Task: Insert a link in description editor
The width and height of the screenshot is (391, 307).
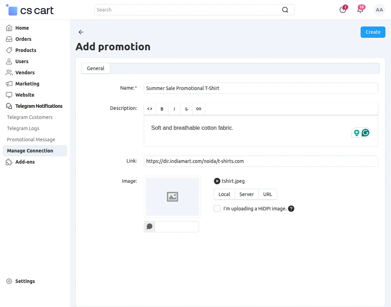Action: point(199,109)
